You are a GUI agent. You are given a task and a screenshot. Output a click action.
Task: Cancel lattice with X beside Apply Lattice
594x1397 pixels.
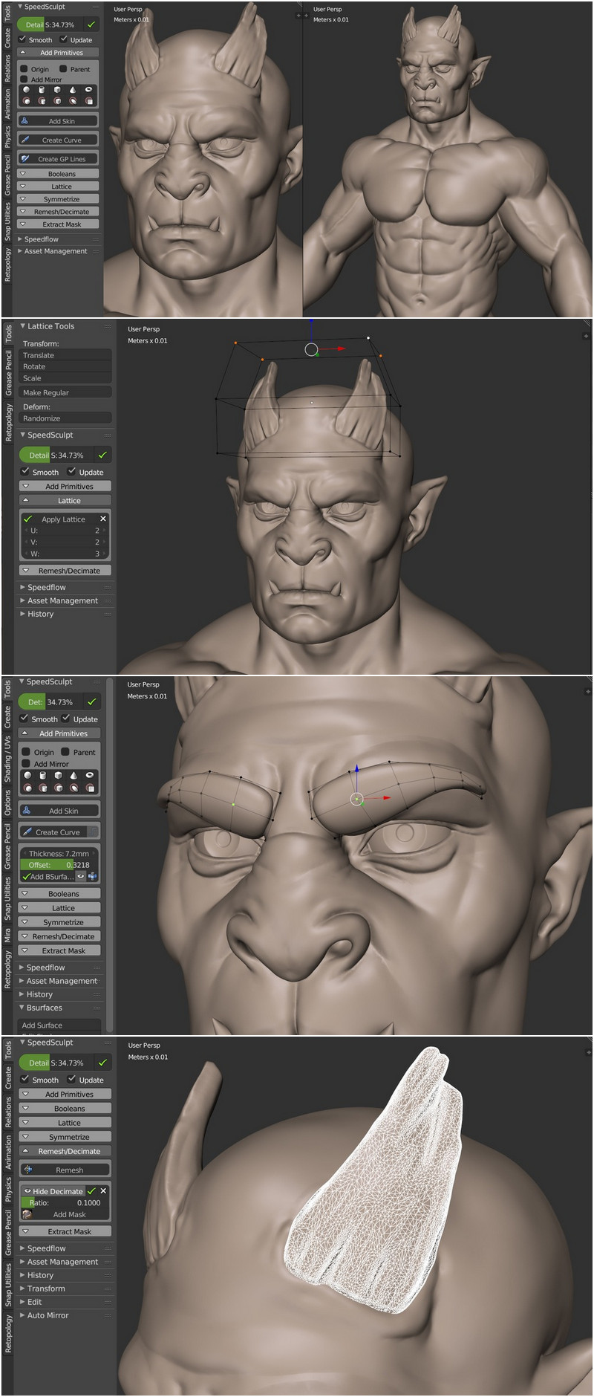tap(103, 519)
